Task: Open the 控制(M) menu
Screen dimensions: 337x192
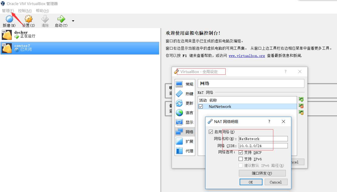Action: (25, 11)
